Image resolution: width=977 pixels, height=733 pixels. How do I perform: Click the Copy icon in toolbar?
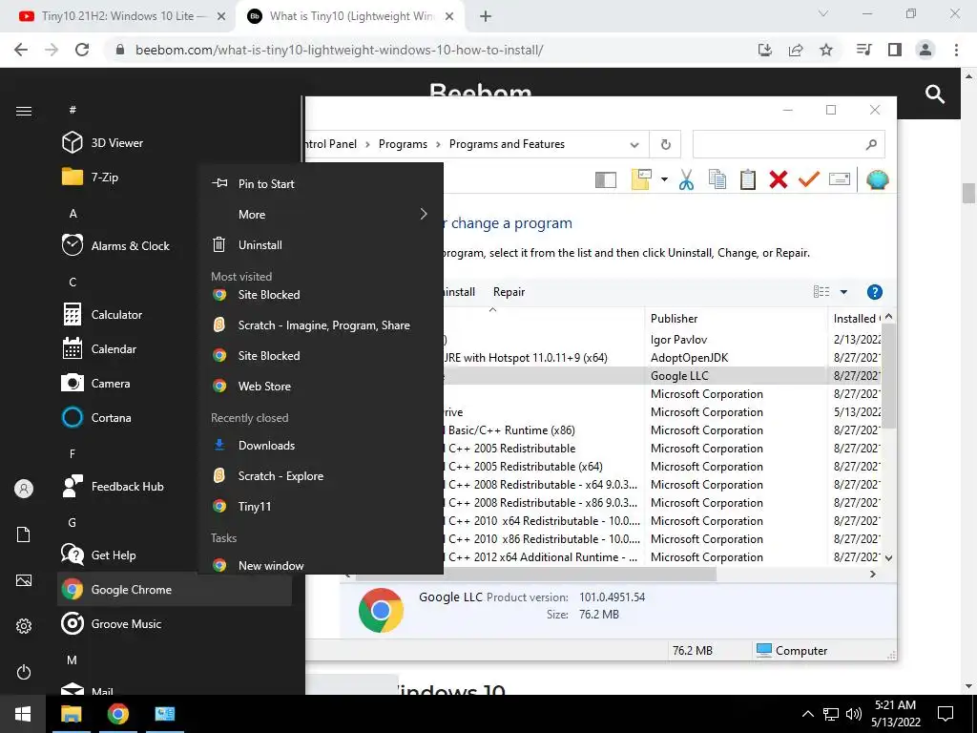pos(717,179)
